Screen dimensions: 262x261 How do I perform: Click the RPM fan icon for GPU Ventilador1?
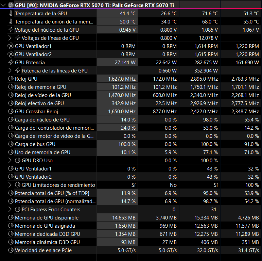click(11, 46)
